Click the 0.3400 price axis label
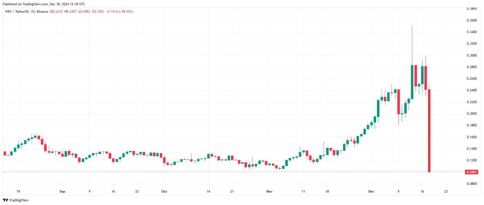This screenshot has height=205, width=484. [x=472, y=32]
